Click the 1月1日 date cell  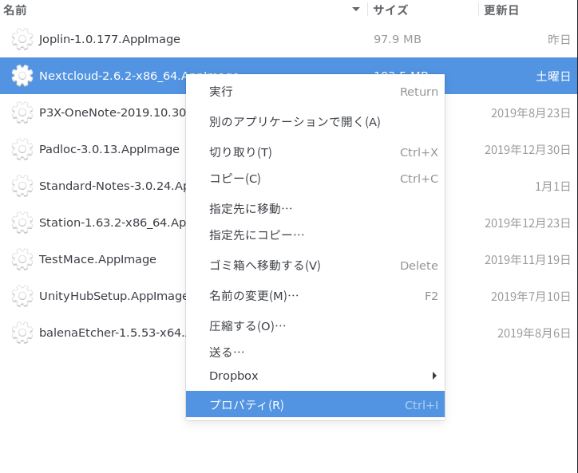(552, 187)
